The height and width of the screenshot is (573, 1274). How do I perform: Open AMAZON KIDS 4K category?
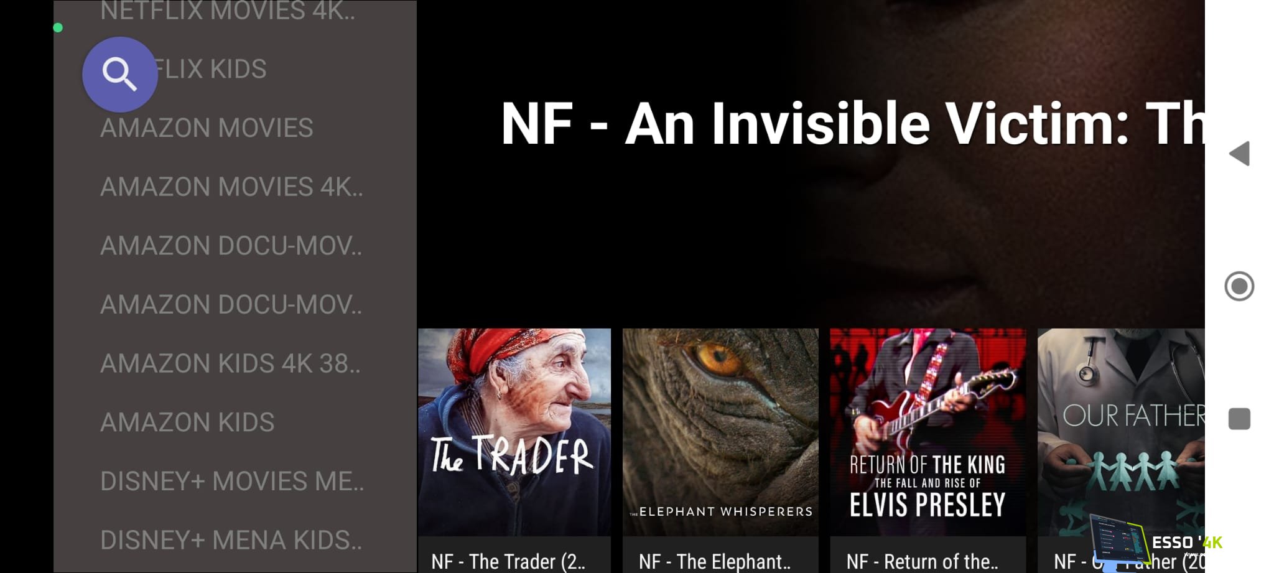pos(230,363)
